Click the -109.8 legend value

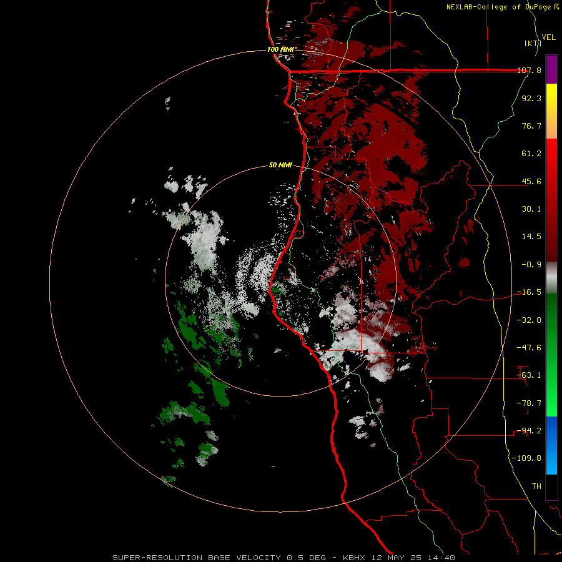tap(527, 458)
